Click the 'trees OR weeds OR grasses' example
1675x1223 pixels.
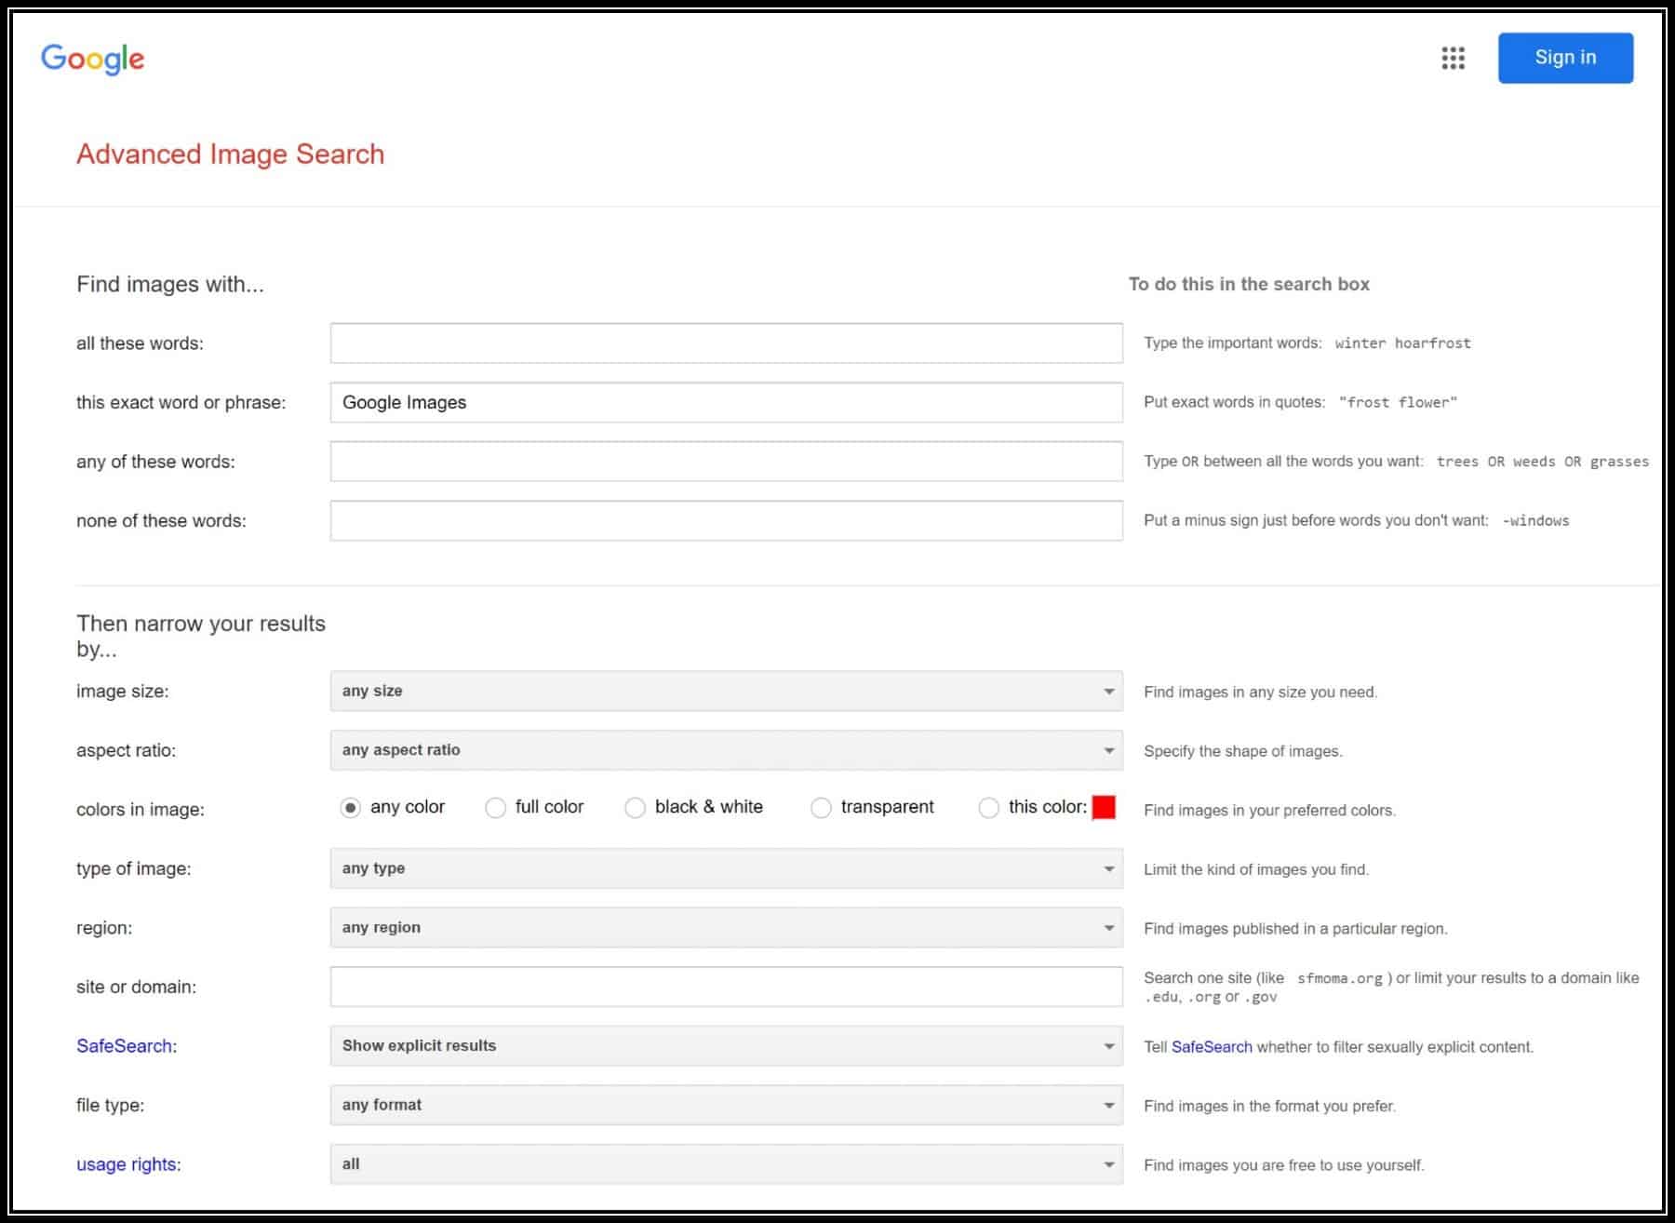coord(1542,462)
